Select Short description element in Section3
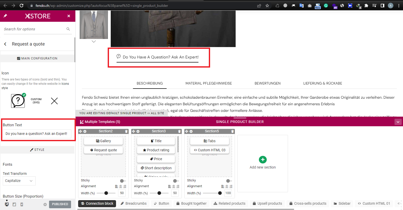Viewport: 403px width, 210px height. point(156,168)
